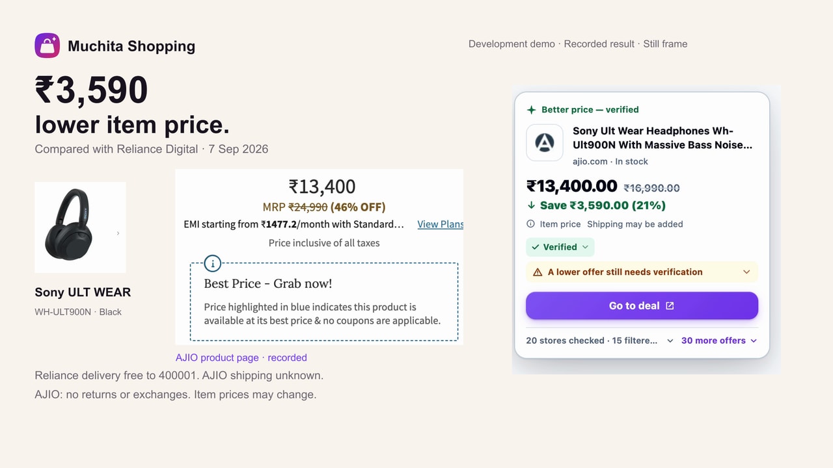833x468 pixels.
Task: Click the external link icon on Go to deal
Action: [x=670, y=305]
